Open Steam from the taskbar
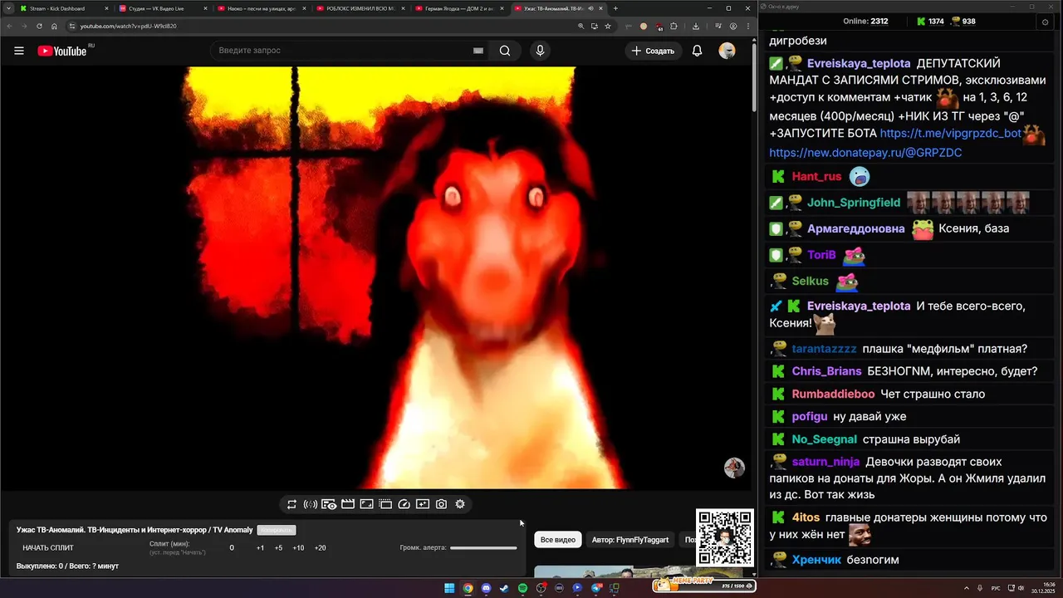 pos(504,588)
